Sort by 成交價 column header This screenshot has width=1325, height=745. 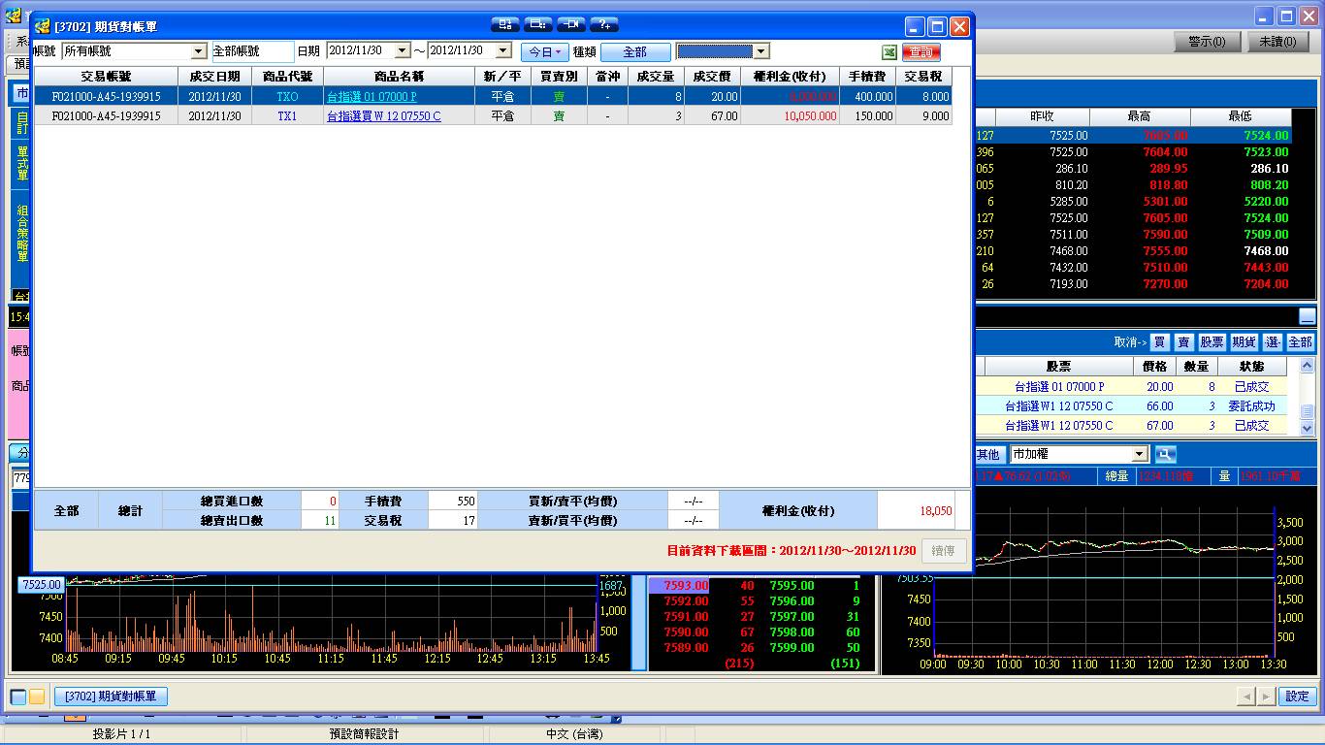pos(713,77)
